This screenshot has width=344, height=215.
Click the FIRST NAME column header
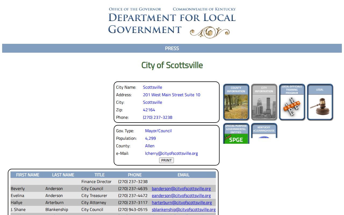(x=28, y=175)
